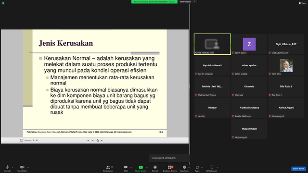The width and height of the screenshot is (308, 173).
Task: Click muted mic icon on Aurelia Nathasya tile
Action: 233,116
